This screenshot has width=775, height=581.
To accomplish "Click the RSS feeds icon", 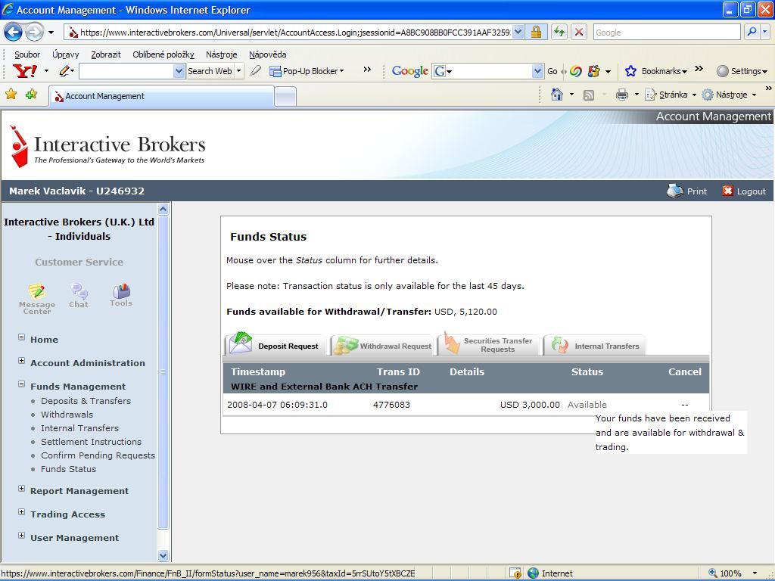I will point(589,95).
